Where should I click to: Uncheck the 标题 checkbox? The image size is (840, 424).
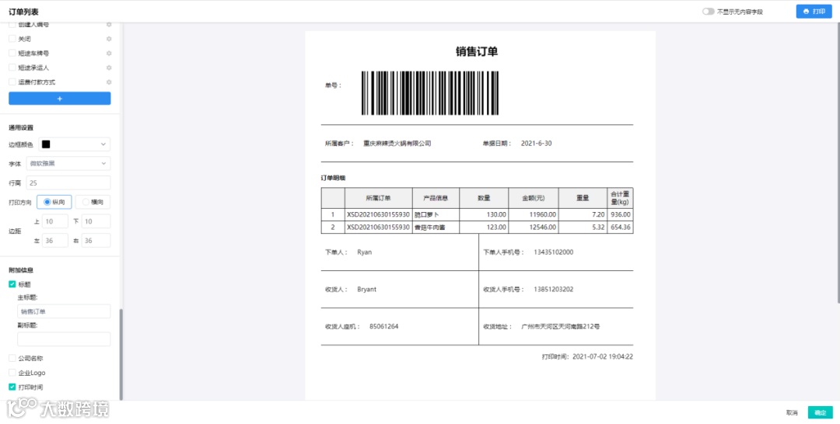12,284
